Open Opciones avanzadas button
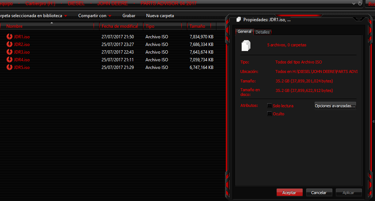This screenshot has height=201, width=375. point(335,106)
